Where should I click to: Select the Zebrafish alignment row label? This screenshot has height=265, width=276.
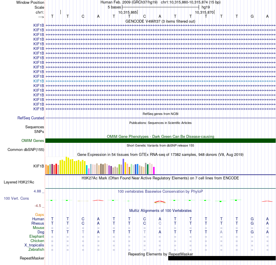36,249
